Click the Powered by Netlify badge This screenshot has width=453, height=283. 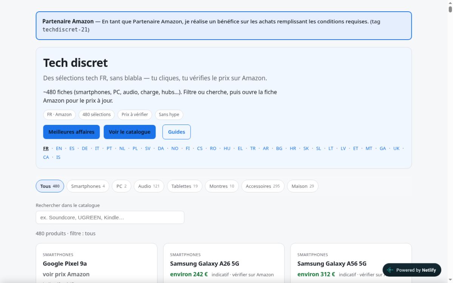pos(412,270)
